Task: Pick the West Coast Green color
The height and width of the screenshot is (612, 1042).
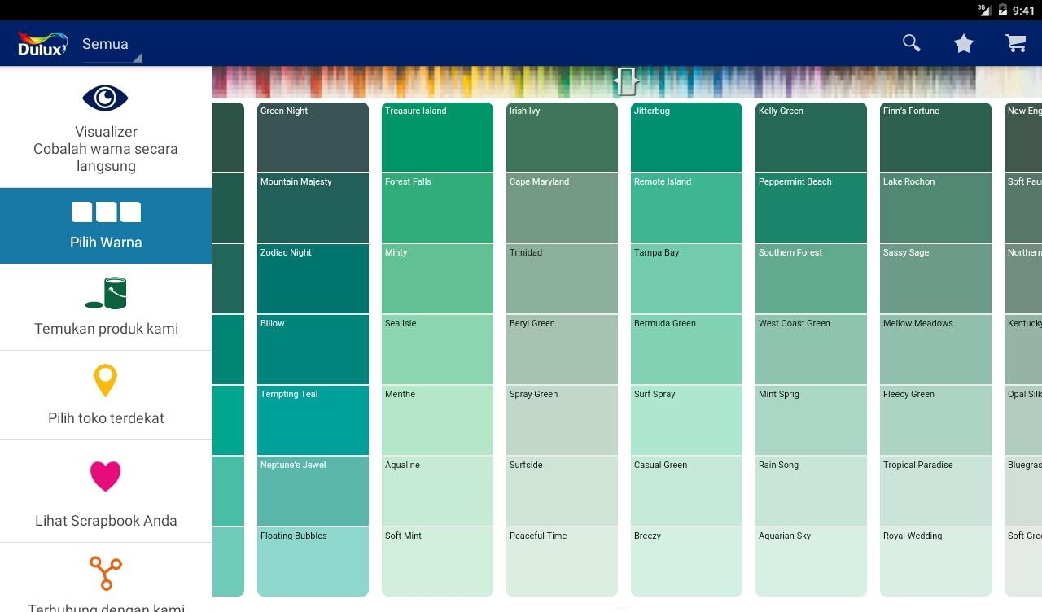Action: click(x=811, y=350)
